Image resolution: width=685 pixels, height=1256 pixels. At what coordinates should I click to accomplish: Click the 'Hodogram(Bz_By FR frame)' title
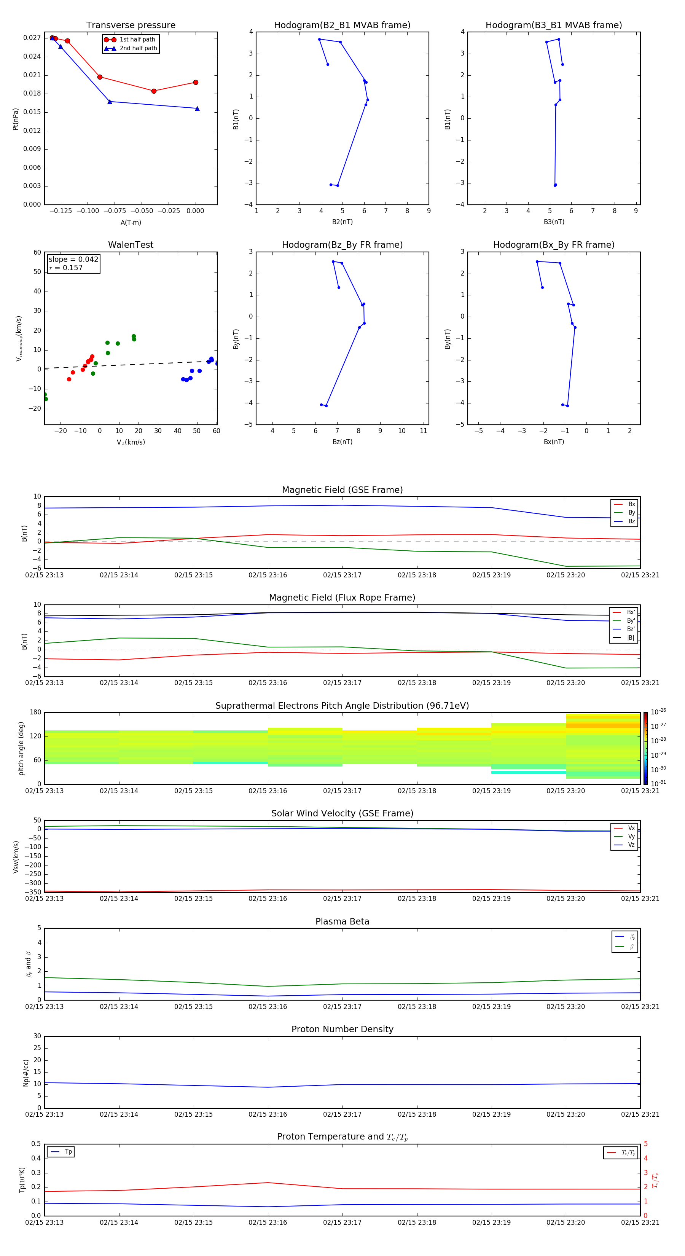[342, 245]
